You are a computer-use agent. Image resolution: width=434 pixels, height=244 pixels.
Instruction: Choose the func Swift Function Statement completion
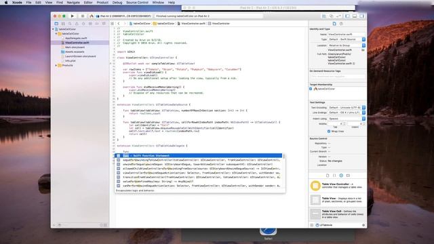pyautogui.click(x=199, y=156)
